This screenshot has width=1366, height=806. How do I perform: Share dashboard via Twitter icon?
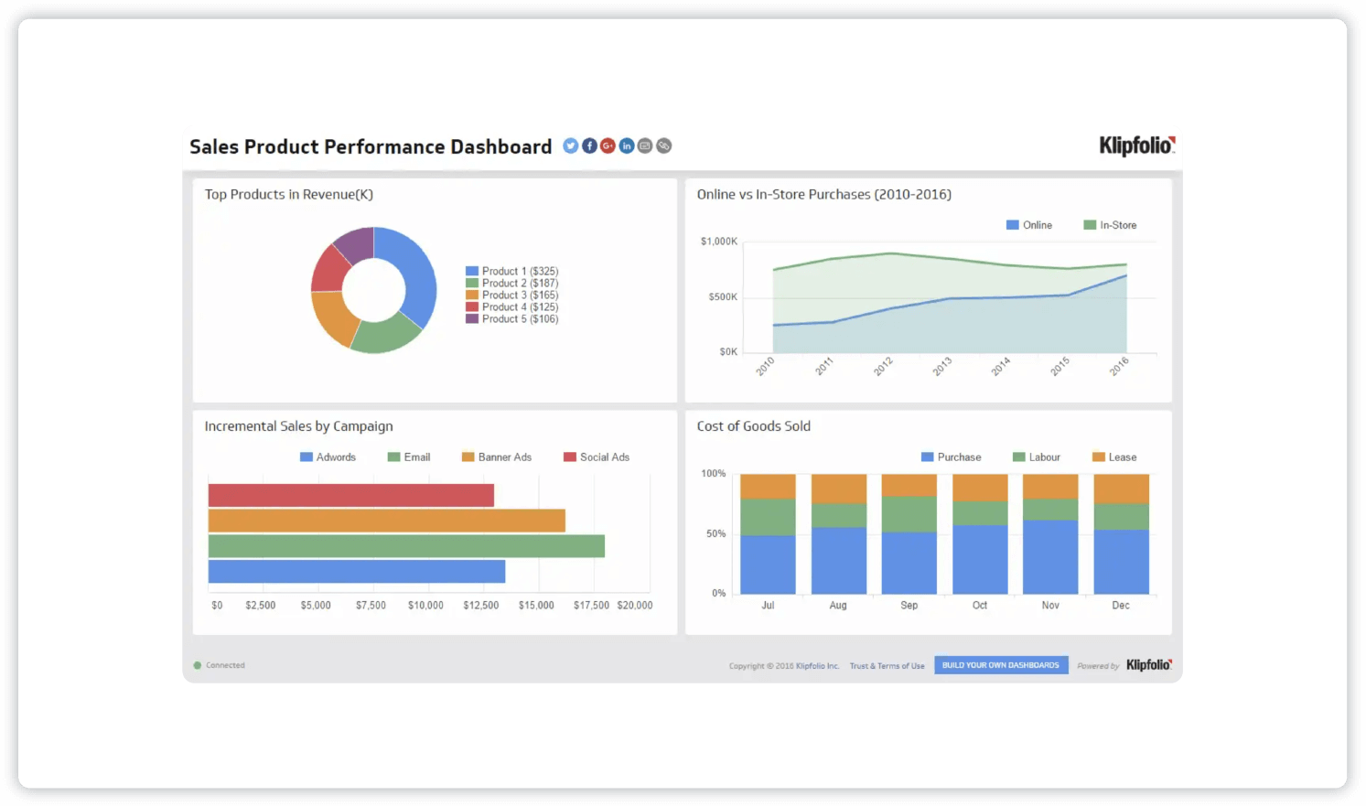tap(570, 145)
